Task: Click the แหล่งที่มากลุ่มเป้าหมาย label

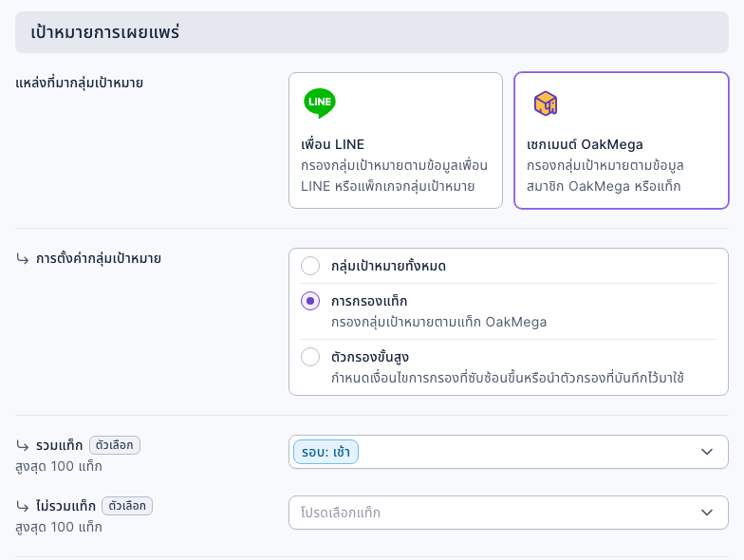Action: tap(80, 83)
